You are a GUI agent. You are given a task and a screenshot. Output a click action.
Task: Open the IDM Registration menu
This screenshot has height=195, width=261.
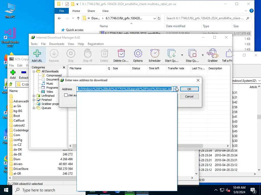click(96, 44)
